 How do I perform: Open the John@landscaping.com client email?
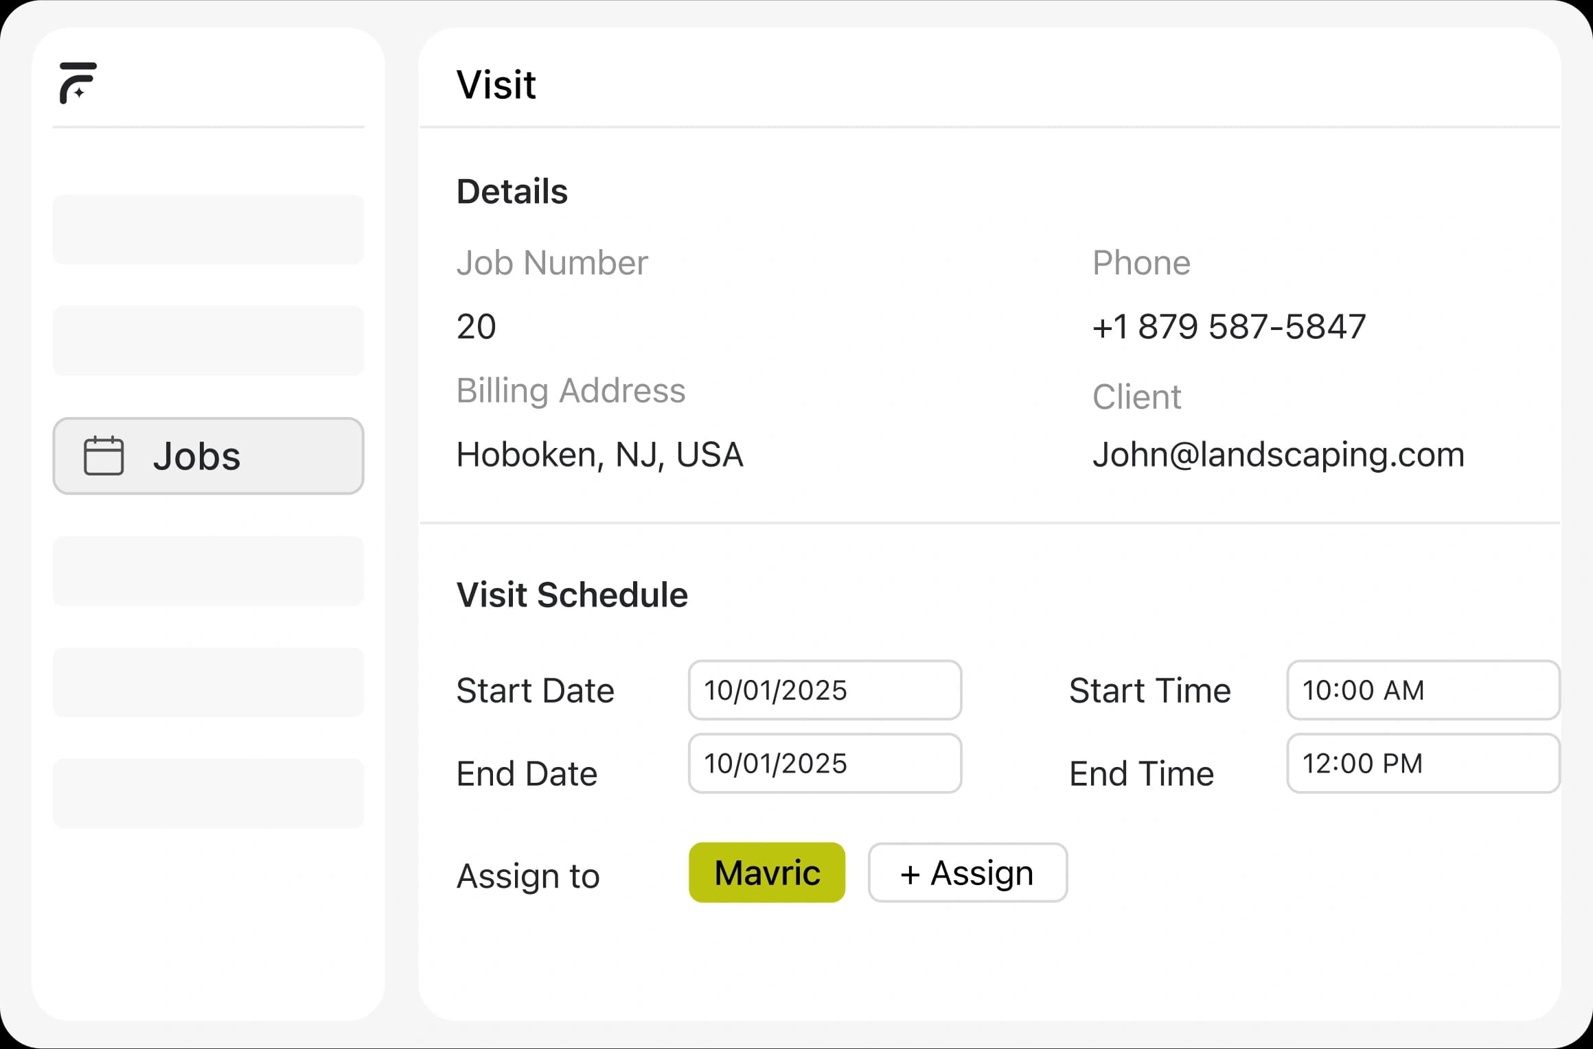click(x=1278, y=454)
